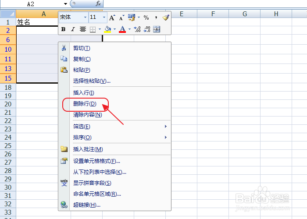Click the yellow fill color bucket
This screenshot has height=219, width=307.
(x=107, y=29)
